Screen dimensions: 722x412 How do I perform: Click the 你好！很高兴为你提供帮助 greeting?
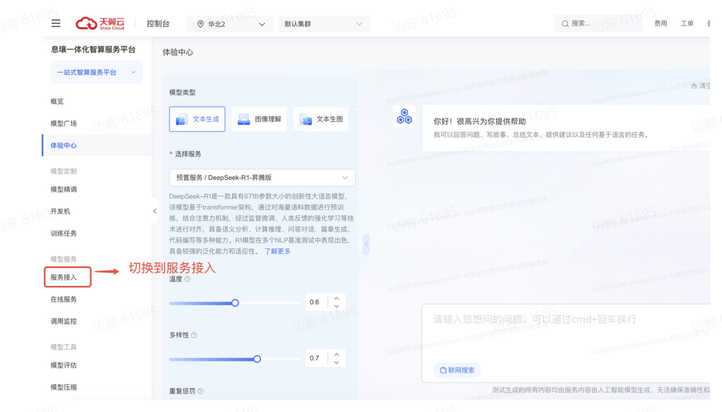pos(480,121)
